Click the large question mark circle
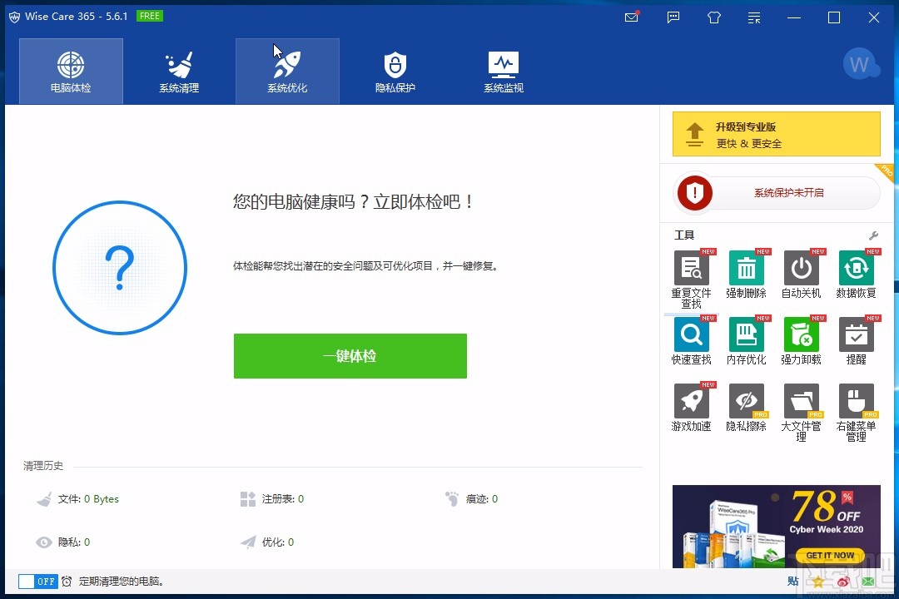 120,268
